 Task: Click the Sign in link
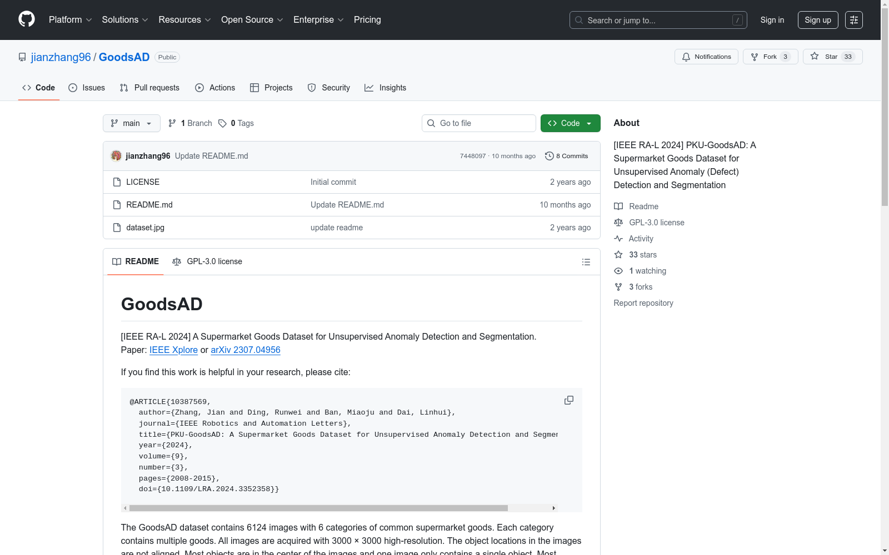(772, 20)
